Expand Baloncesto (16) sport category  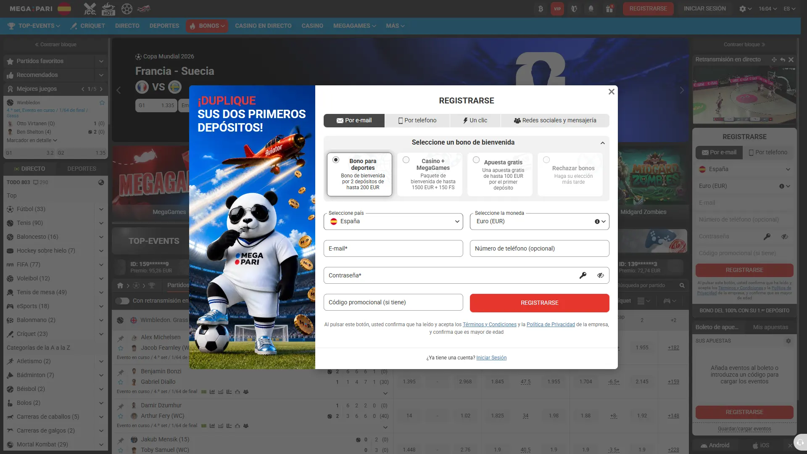[x=101, y=237]
